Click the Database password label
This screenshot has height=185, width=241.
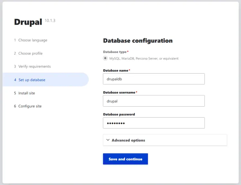pos(119,114)
